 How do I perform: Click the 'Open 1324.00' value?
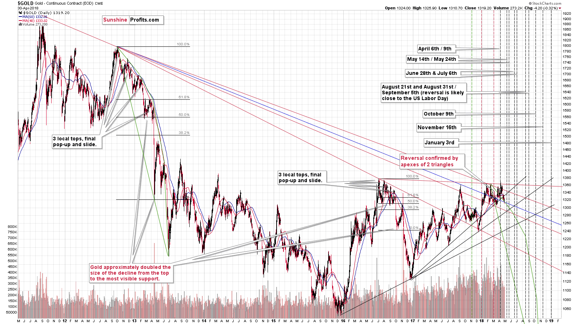point(397,8)
